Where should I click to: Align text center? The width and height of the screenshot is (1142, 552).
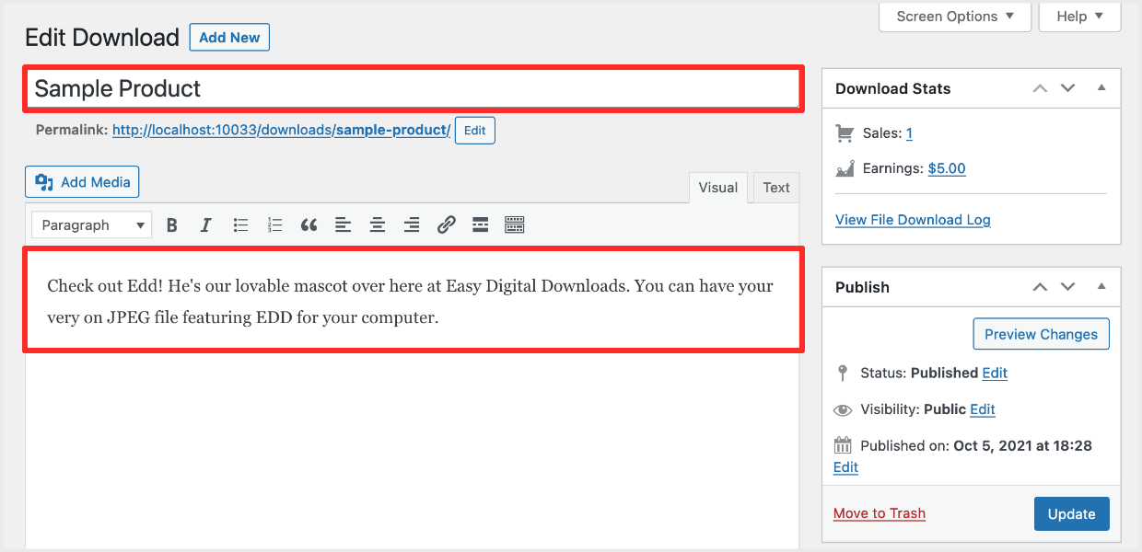378,224
